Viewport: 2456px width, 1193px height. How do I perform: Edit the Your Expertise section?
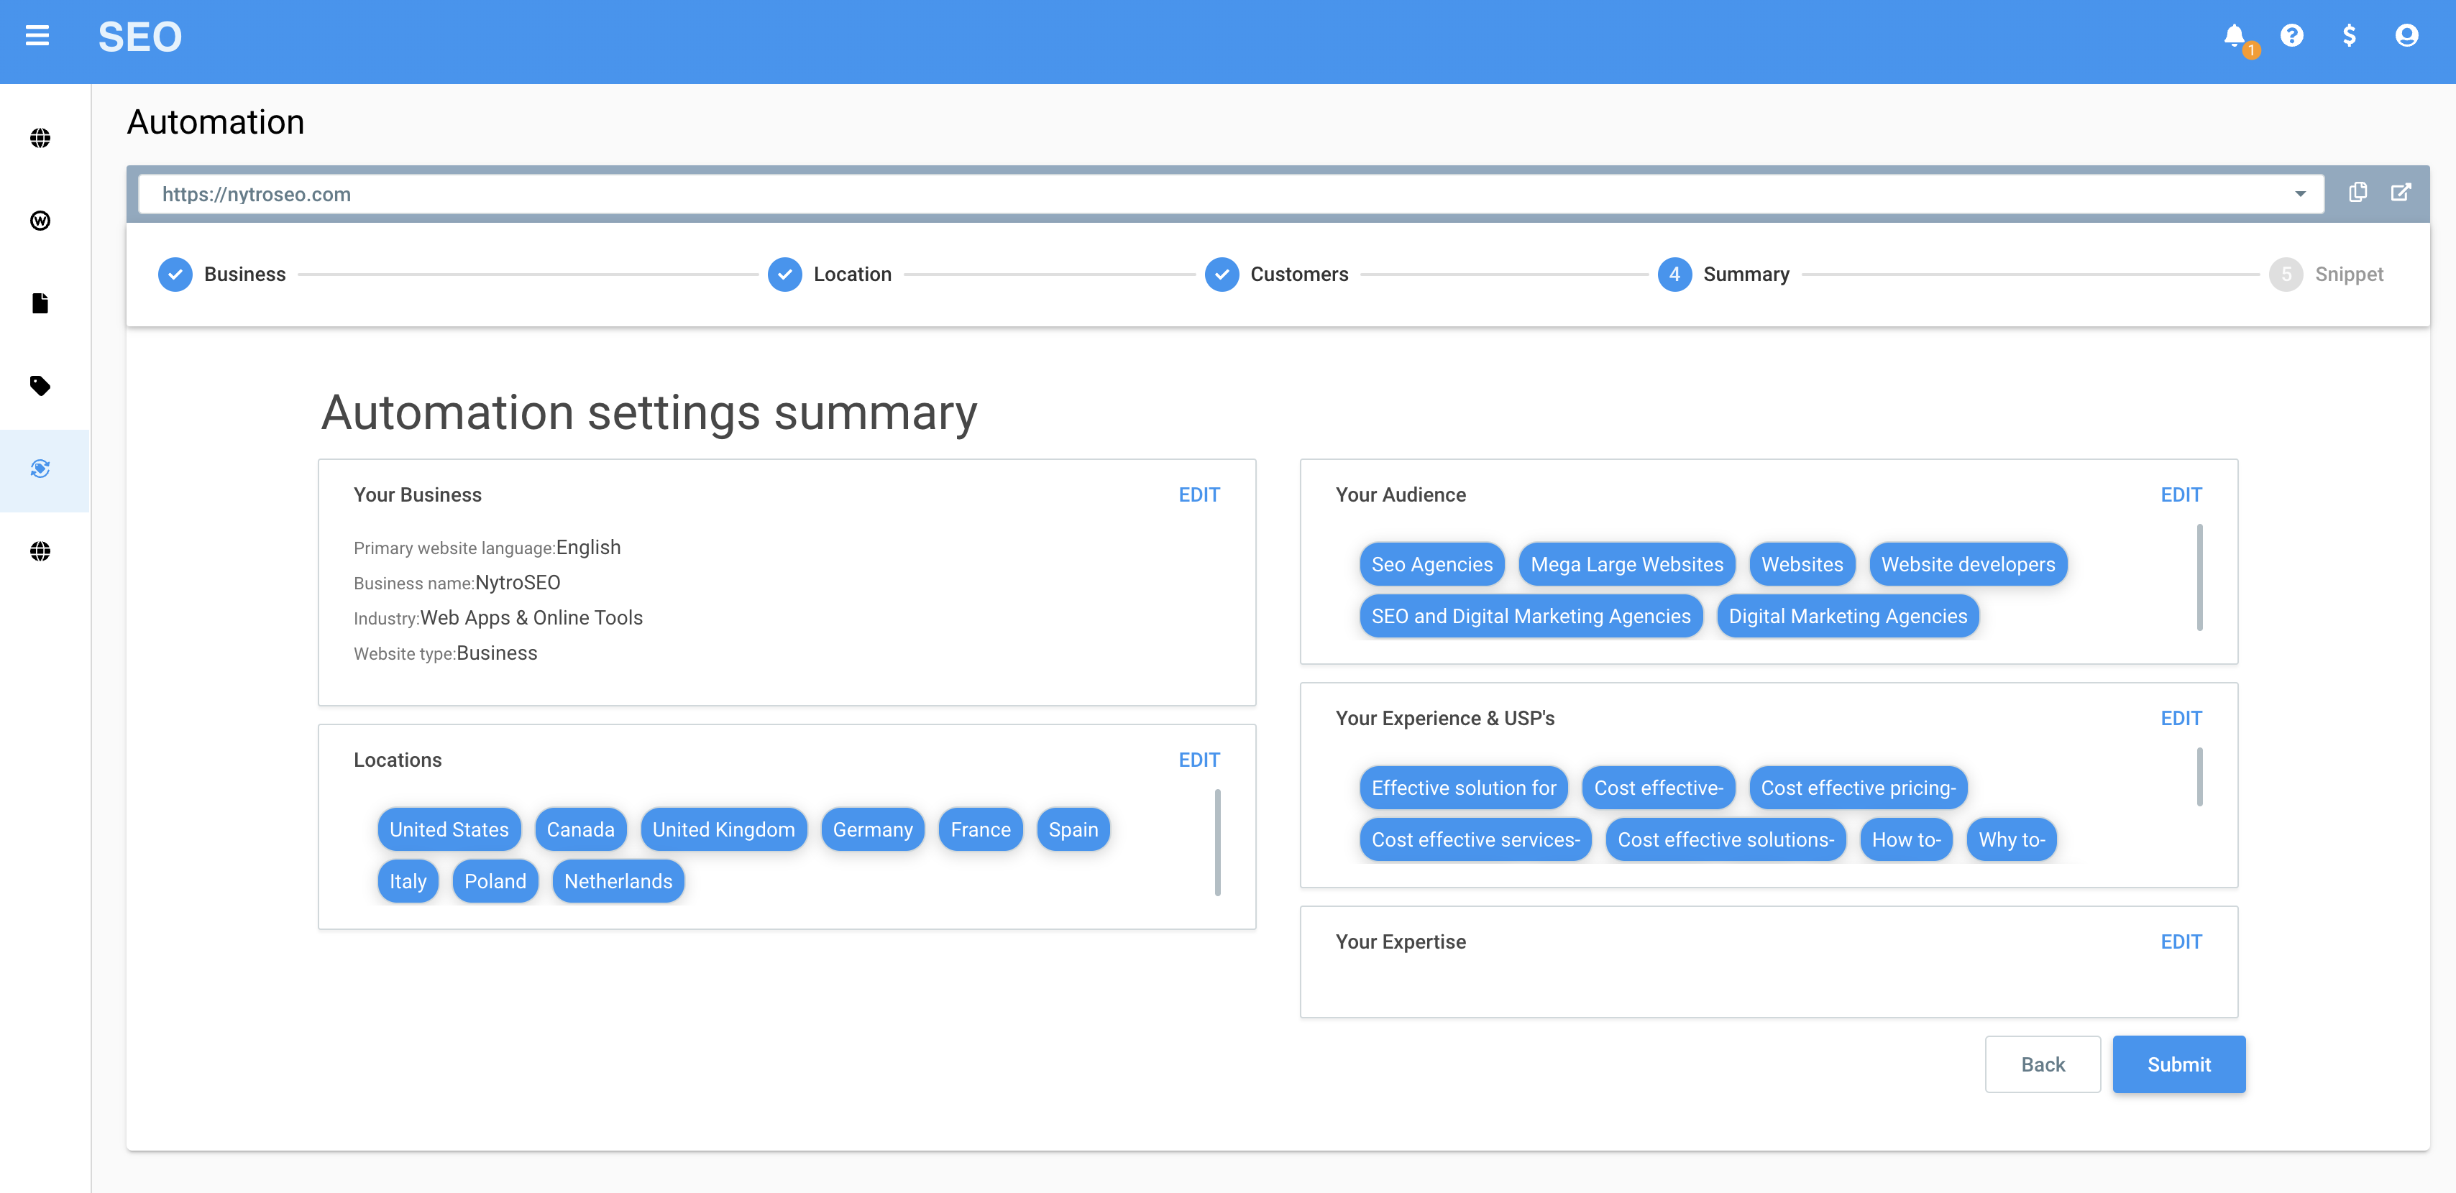(2181, 941)
